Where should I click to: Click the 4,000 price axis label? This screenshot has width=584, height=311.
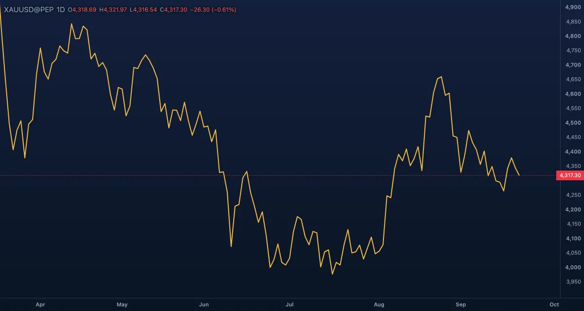click(x=573, y=267)
